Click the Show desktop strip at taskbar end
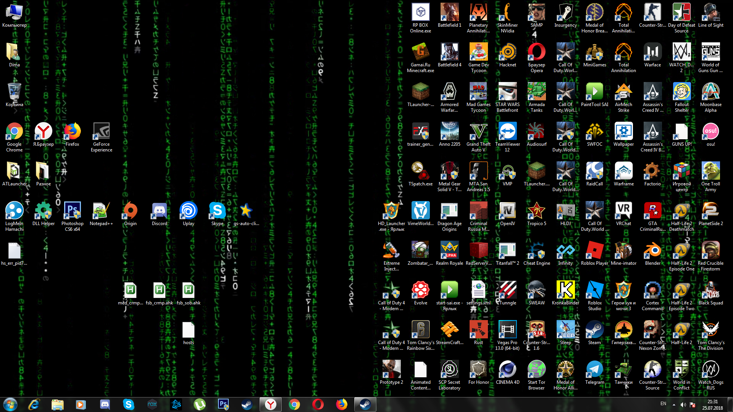The height and width of the screenshot is (412, 733). click(x=730, y=404)
